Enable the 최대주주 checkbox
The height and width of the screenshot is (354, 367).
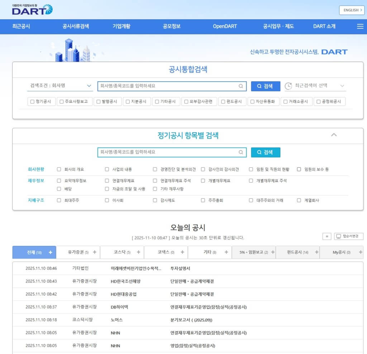pos(58,201)
